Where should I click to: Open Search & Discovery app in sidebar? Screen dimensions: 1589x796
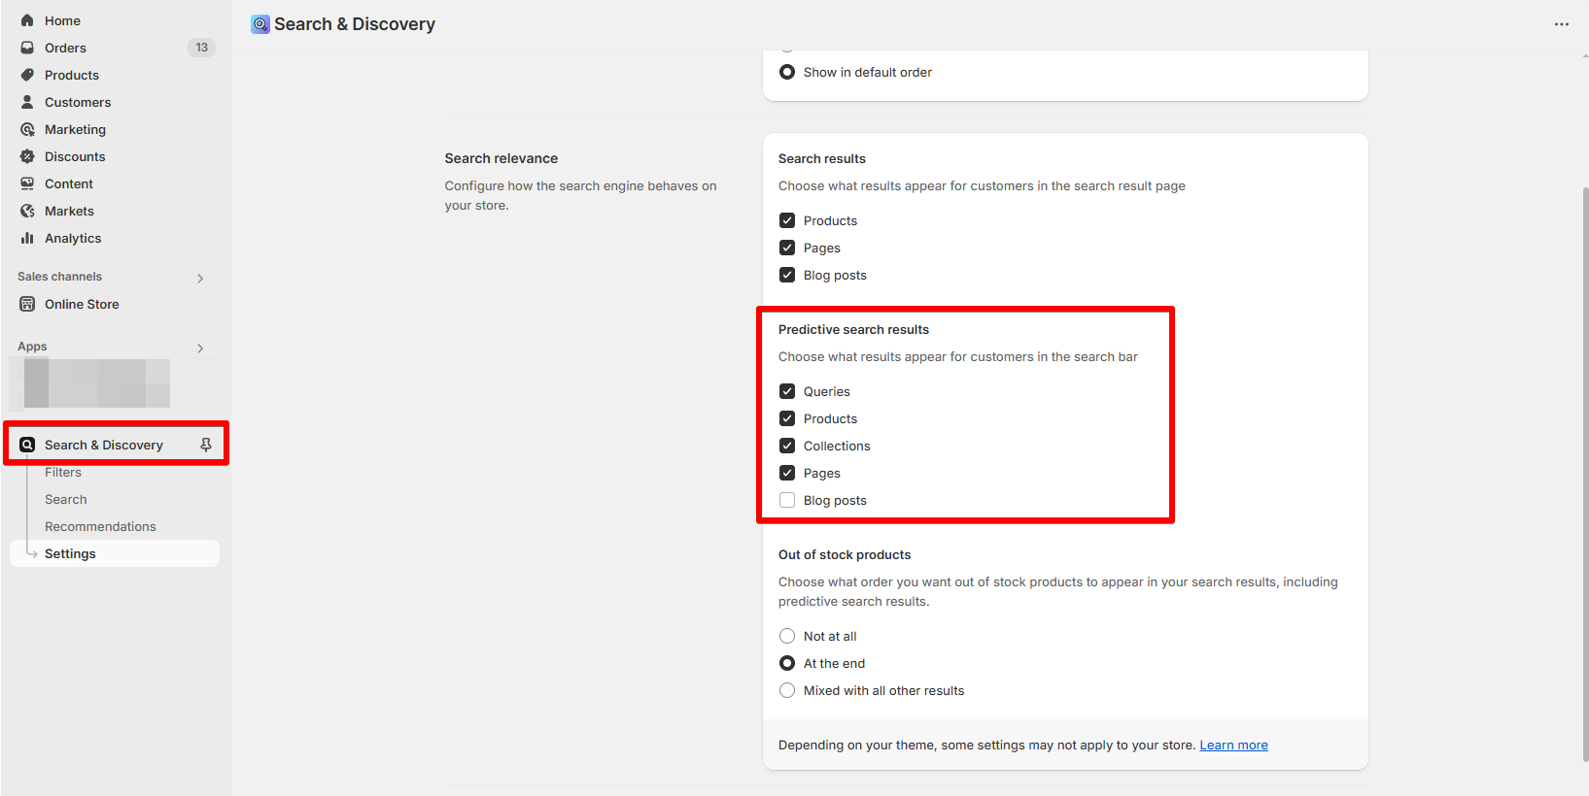point(104,445)
